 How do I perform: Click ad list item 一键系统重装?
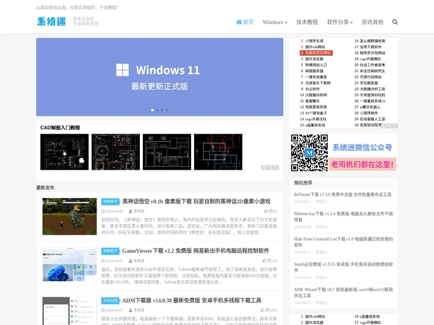316,77
